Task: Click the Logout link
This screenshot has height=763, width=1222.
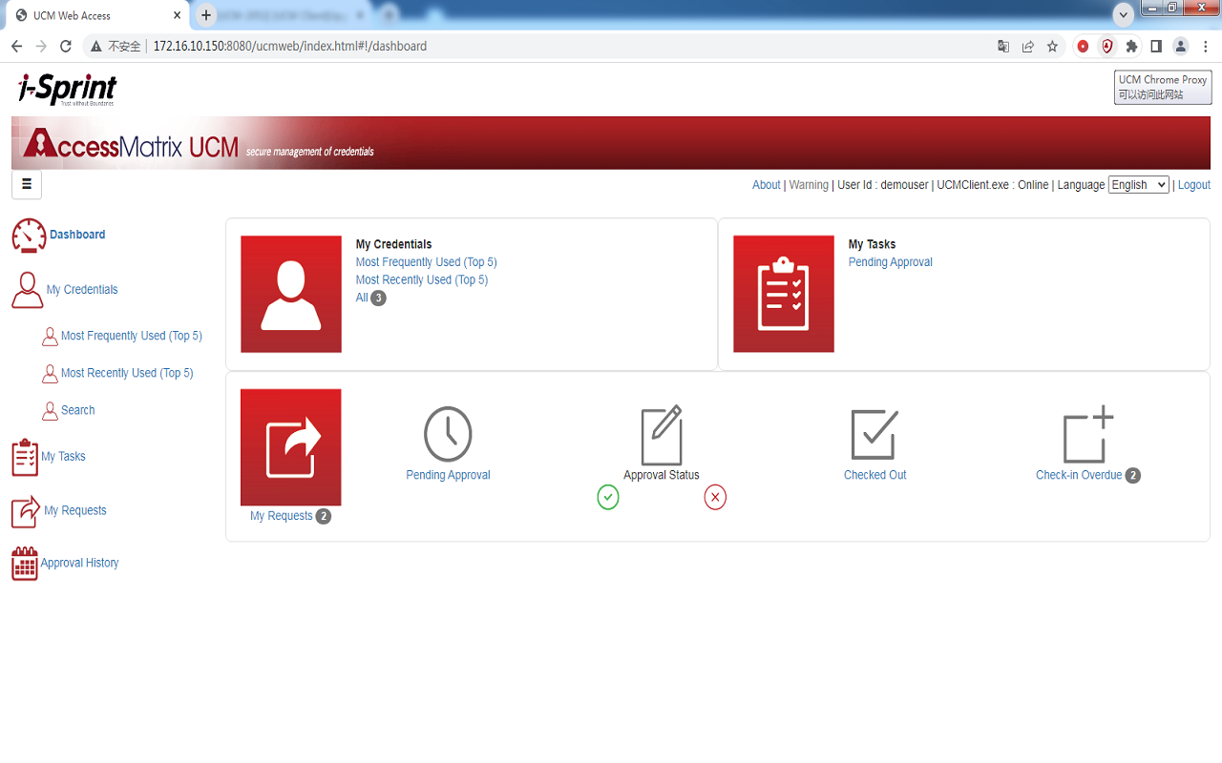Action: pos(1194,185)
